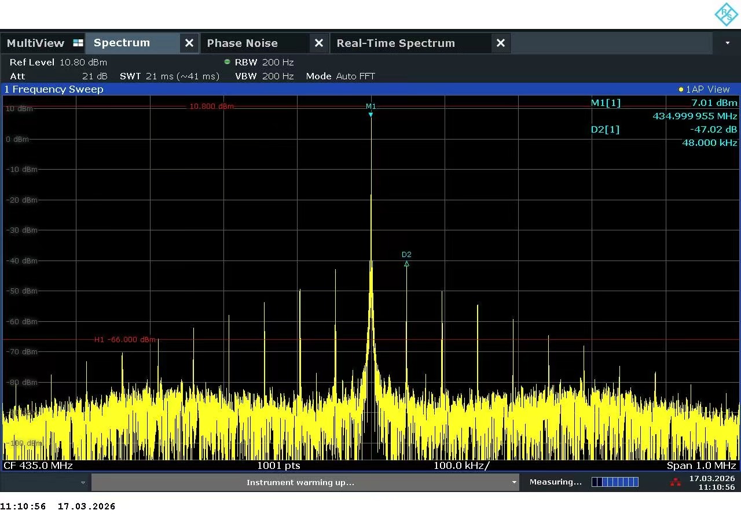Click the red network status icon
741x521 pixels.
[675, 482]
